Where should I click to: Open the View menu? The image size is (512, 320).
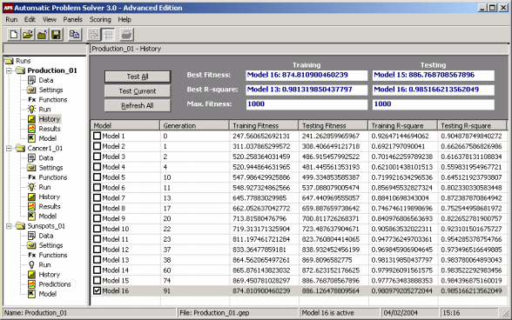click(50, 20)
